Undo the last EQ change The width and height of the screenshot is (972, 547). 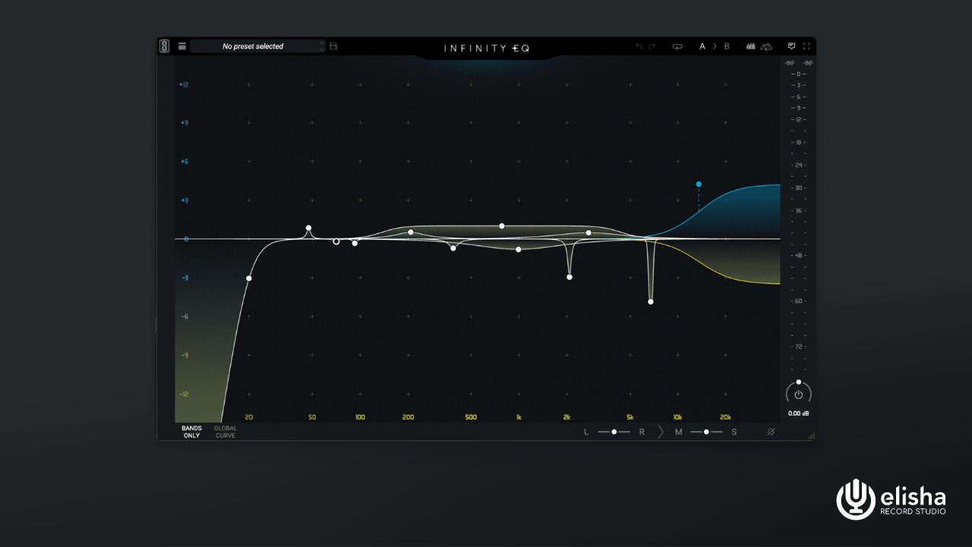[x=639, y=46]
